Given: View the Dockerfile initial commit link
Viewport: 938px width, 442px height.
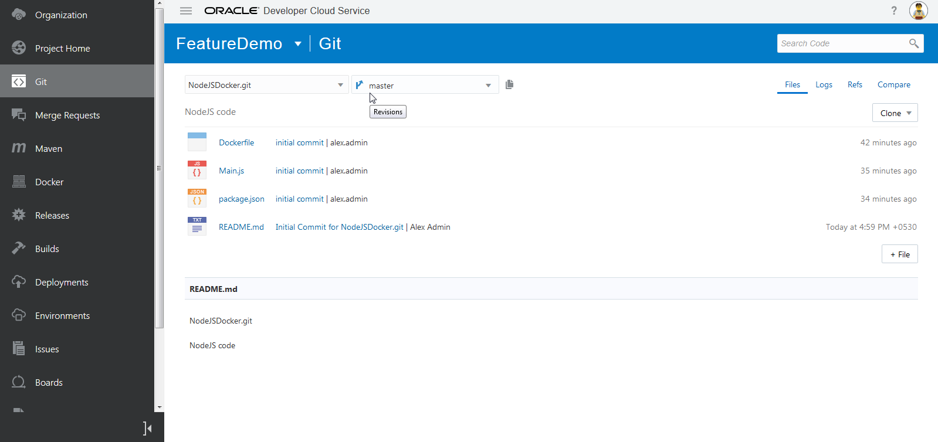Looking at the screenshot, I should (x=300, y=142).
